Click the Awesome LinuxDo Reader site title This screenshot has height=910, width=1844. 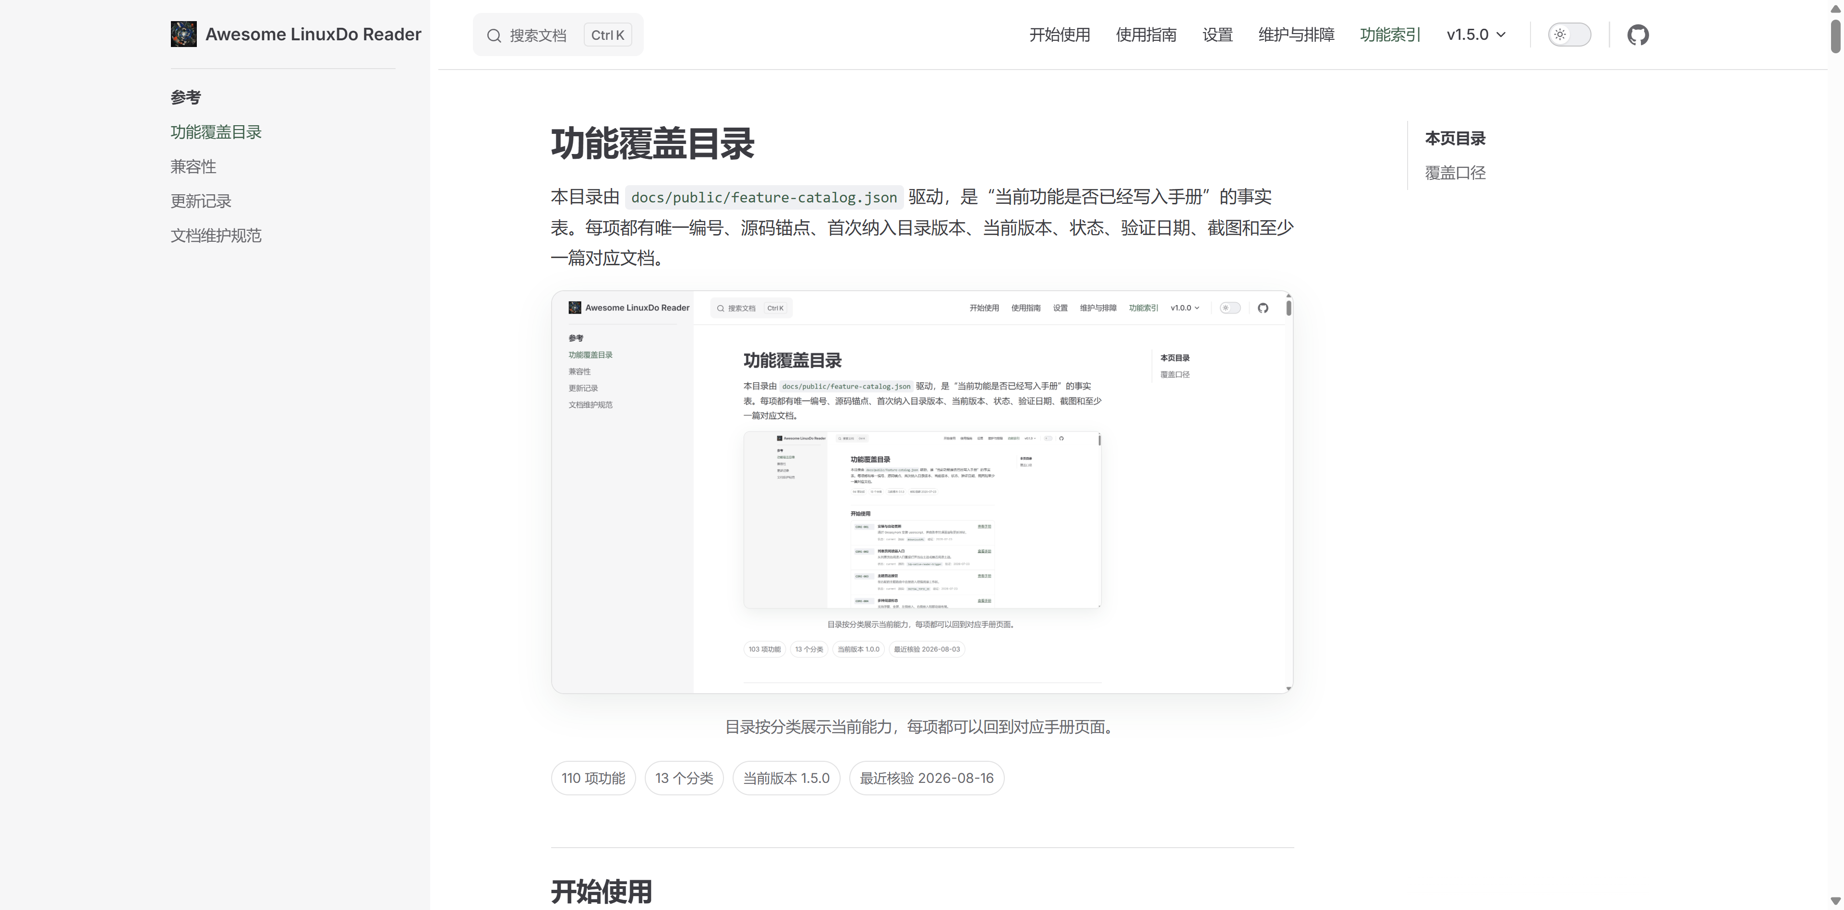coord(313,35)
